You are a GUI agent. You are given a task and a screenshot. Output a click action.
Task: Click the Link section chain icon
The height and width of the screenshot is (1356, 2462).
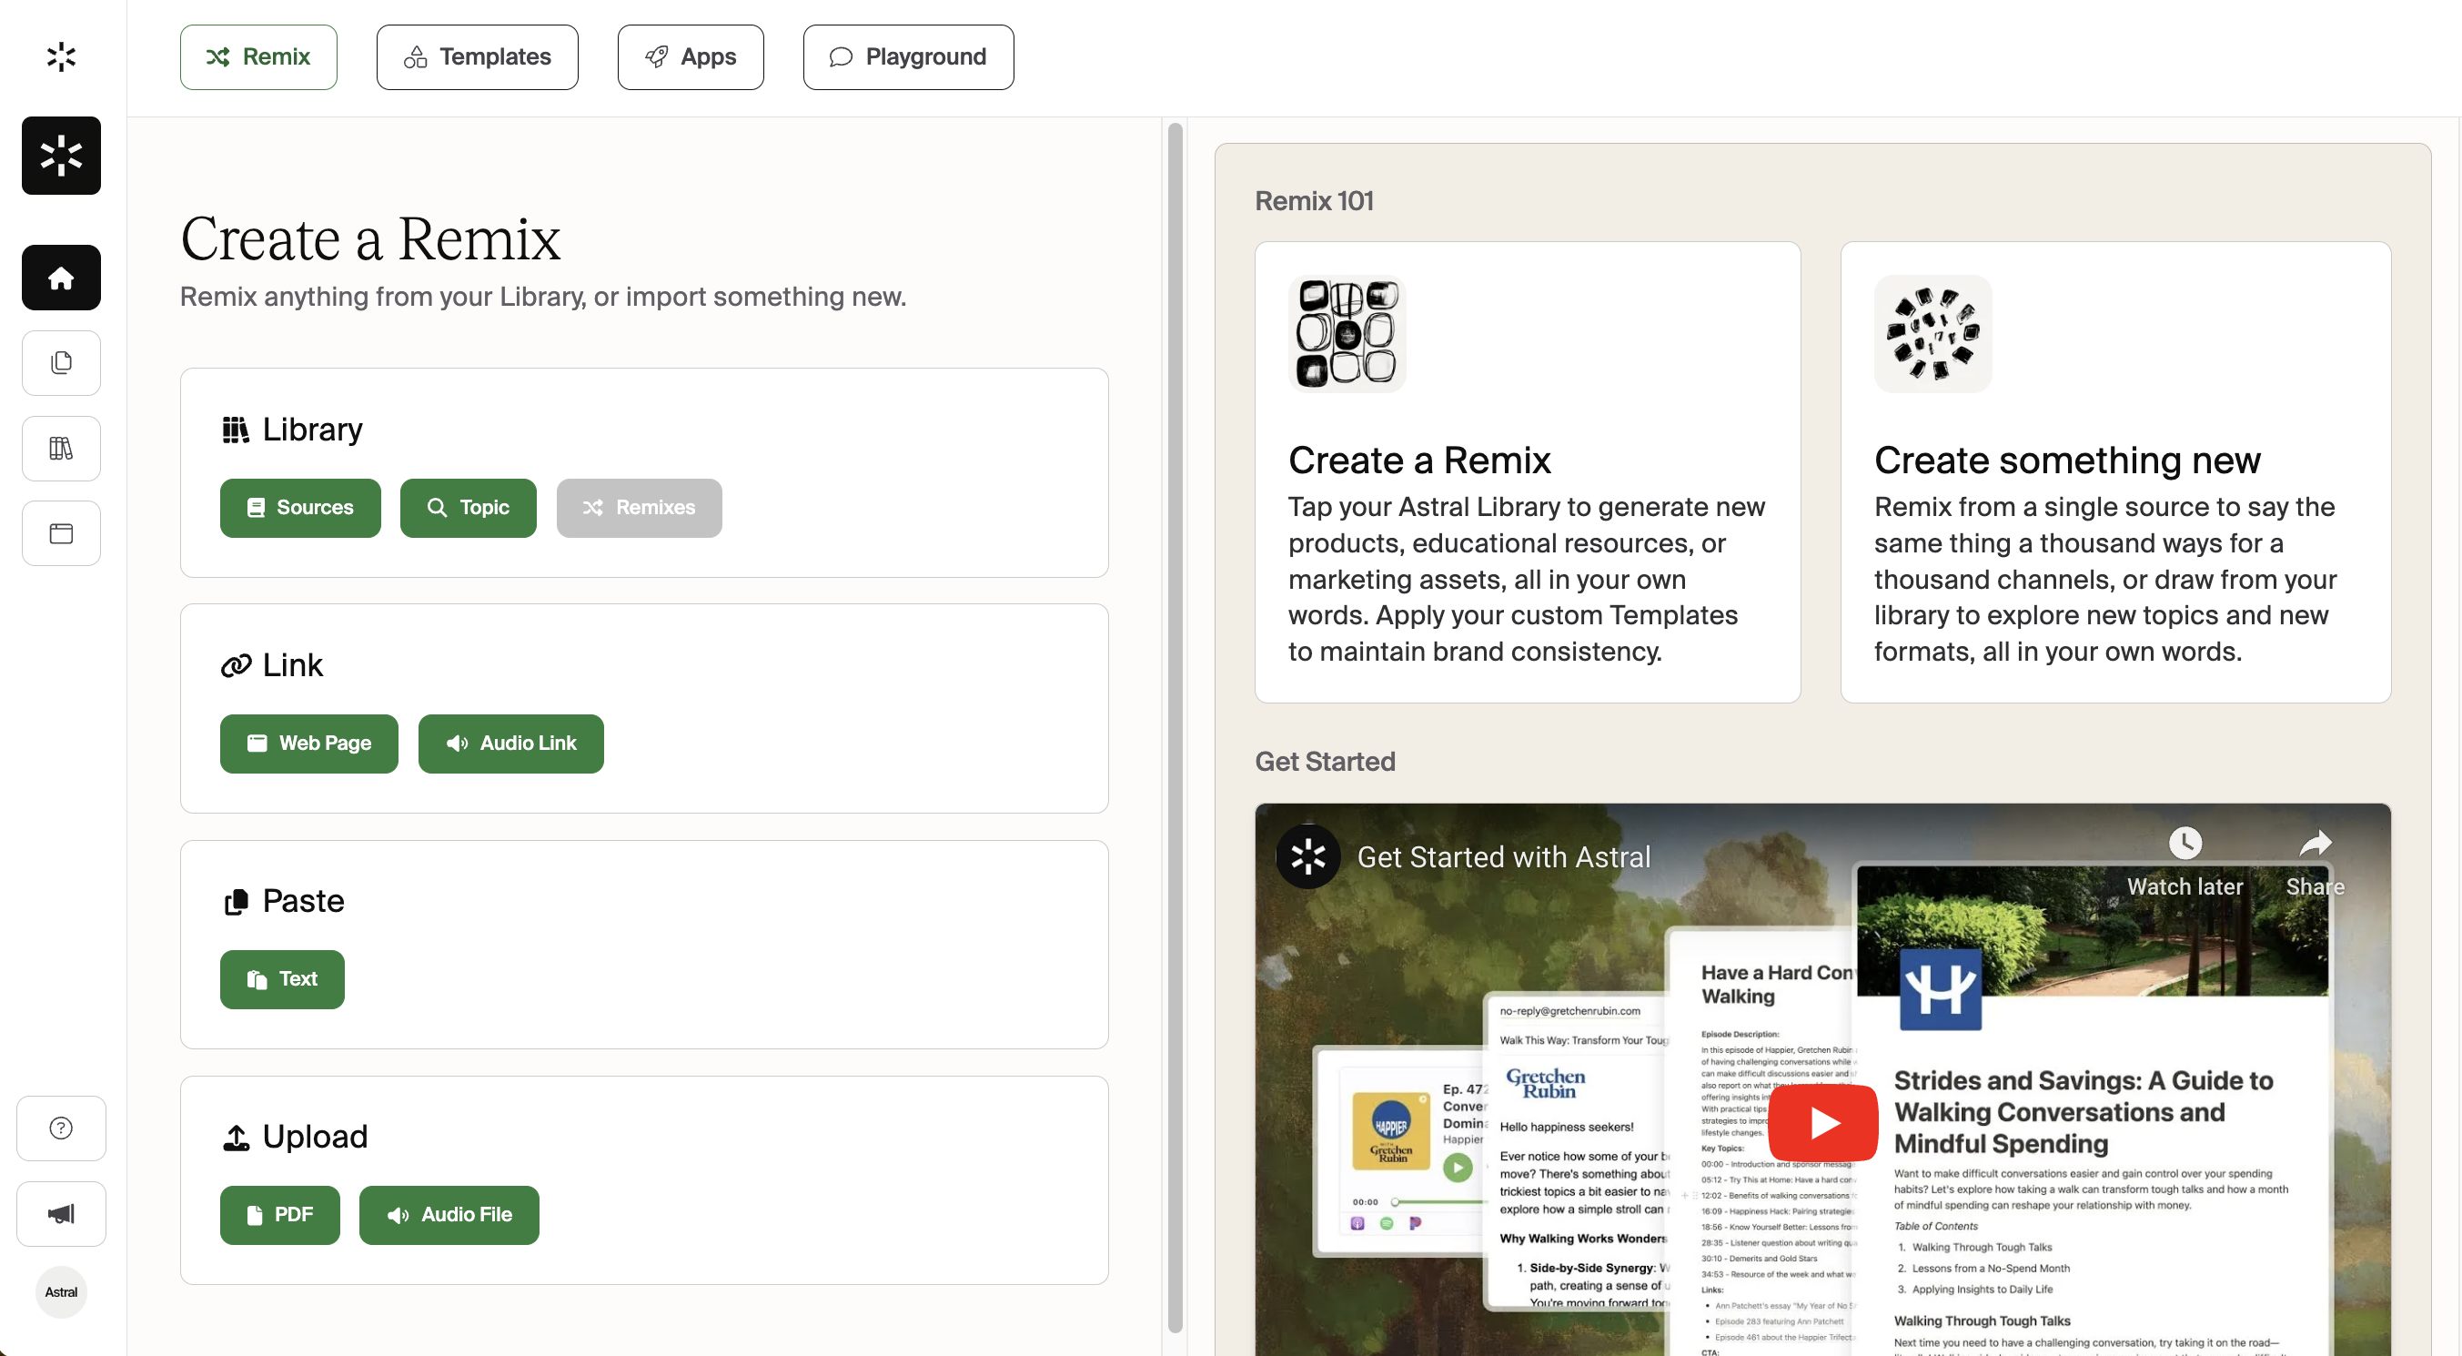tap(236, 665)
